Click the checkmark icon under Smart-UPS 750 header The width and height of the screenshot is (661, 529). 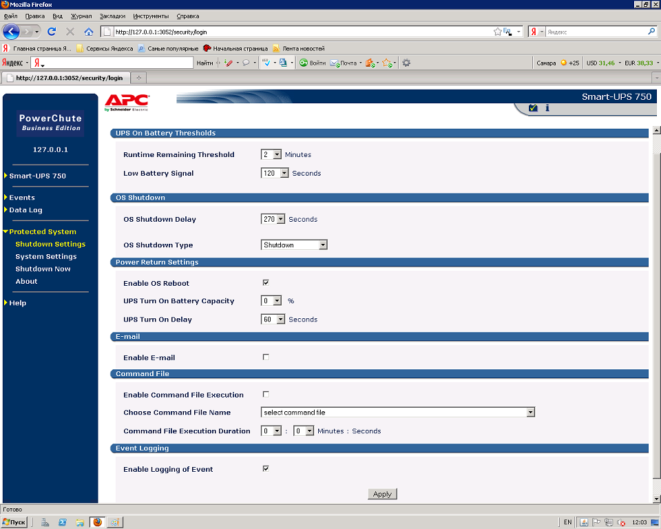pyautogui.click(x=533, y=108)
